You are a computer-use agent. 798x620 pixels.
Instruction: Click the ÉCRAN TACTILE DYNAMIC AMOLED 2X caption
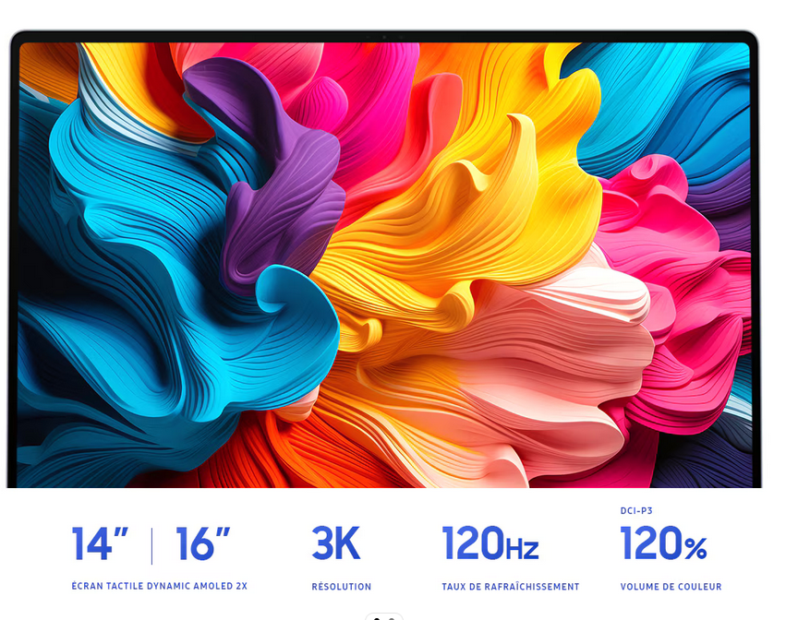[159, 587]
